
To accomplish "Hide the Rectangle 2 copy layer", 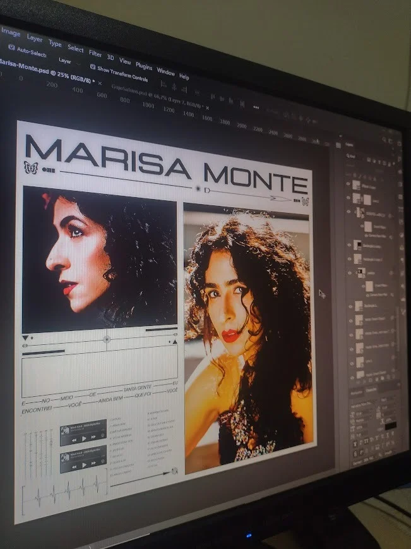I will tap(349, 244).
